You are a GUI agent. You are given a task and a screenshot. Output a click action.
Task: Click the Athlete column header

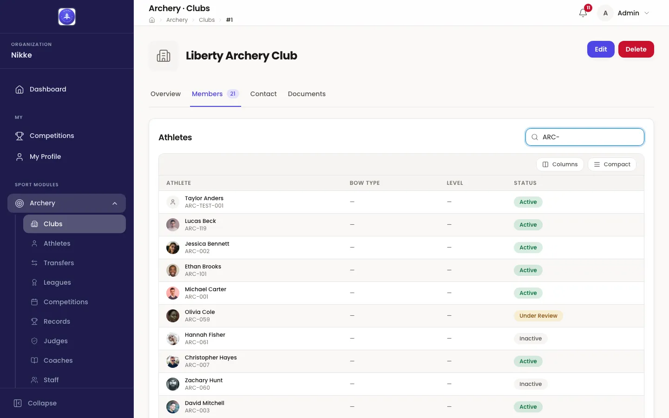pos(179,183)
